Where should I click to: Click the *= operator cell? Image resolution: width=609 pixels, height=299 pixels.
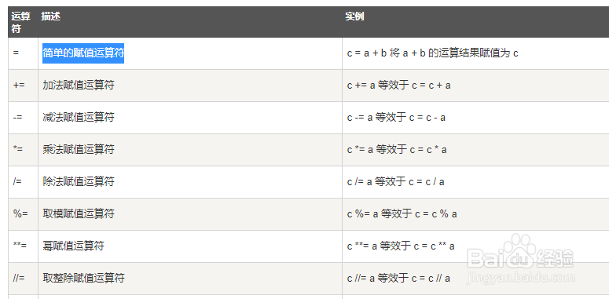click(18, 150)
